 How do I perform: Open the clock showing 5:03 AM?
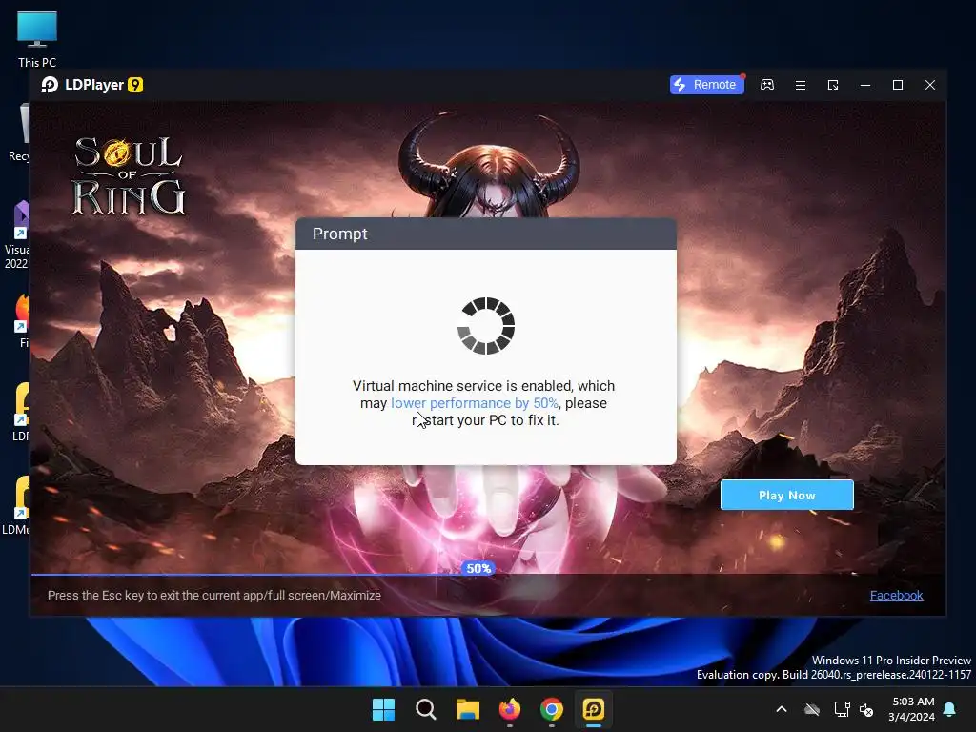pyautogui.click(x=911, y=709)
